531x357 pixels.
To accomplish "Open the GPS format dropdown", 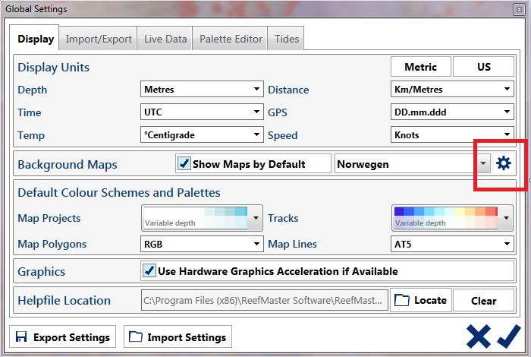I will 507,112.
